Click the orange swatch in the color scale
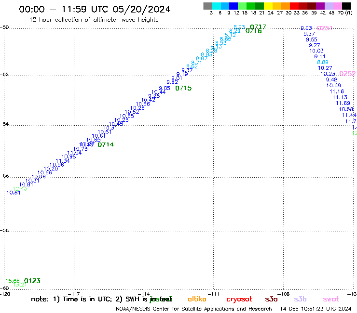 tap(286, 6)
